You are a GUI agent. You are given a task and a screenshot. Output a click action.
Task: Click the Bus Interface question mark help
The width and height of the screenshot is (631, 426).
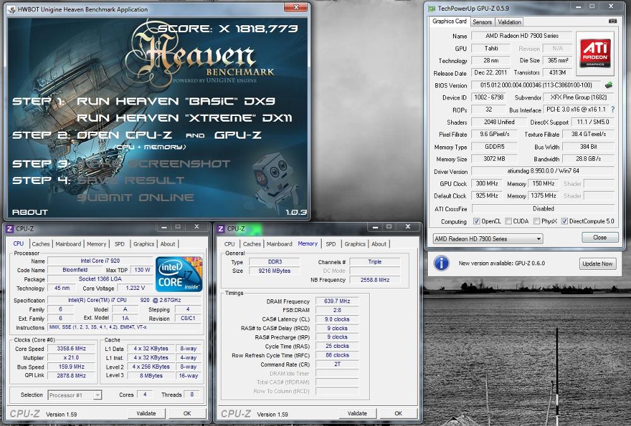[x=613, y=109]
